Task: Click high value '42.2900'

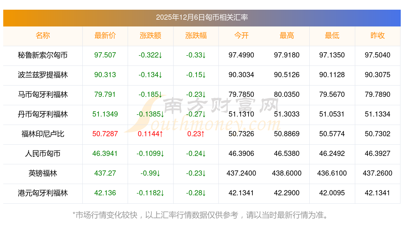Action: click(x=287, y=193)
